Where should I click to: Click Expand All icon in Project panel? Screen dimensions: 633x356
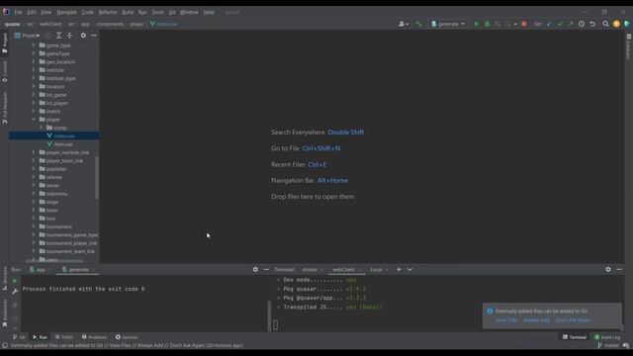coord(59,36)
